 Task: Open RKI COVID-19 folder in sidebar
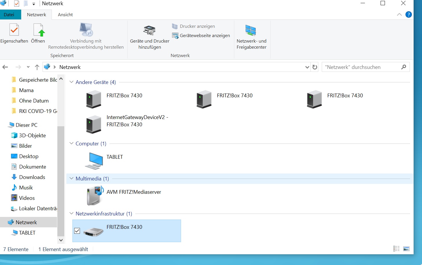coord(34,111)
